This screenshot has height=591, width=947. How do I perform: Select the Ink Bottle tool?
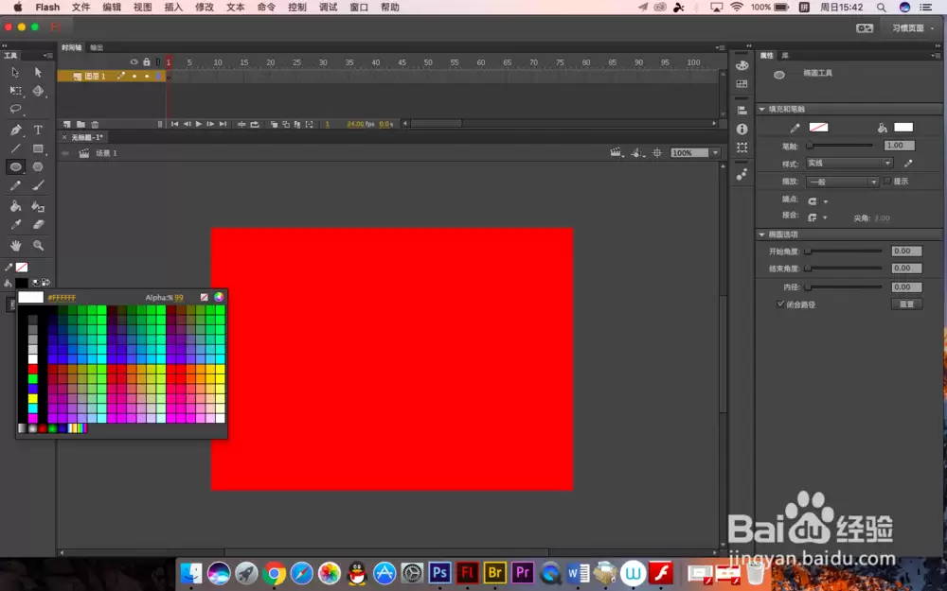[38, 206]
